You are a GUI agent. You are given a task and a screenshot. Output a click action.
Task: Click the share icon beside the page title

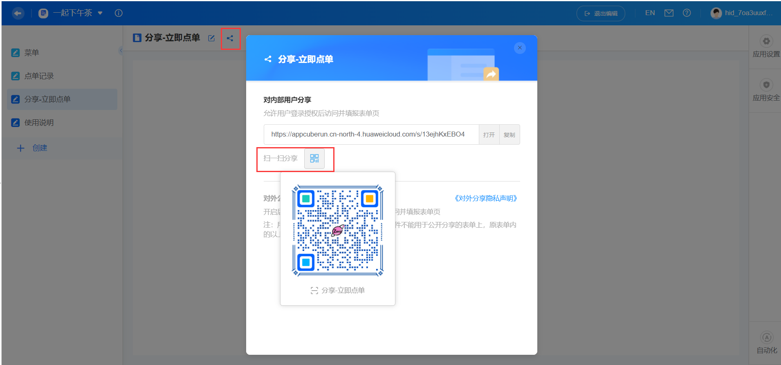[230, 38]
